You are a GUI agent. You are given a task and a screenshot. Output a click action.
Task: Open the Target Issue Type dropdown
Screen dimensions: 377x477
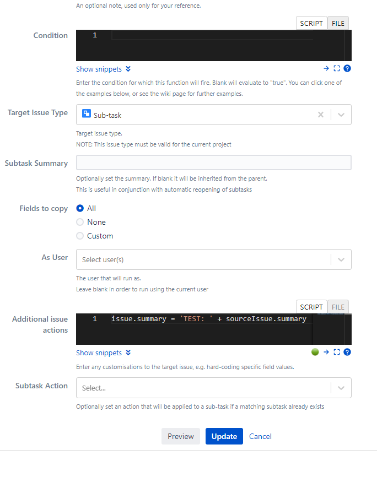tap(341, 114)
